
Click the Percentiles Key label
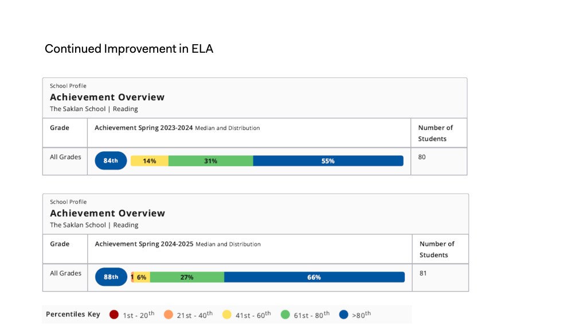(x=73, y=315)
